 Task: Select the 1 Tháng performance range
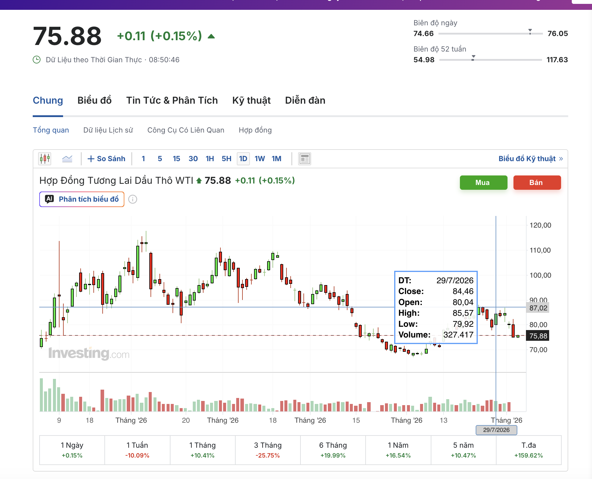pos(203,450)
